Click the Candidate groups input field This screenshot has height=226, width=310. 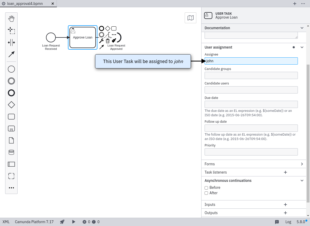[x=251, y=75]
